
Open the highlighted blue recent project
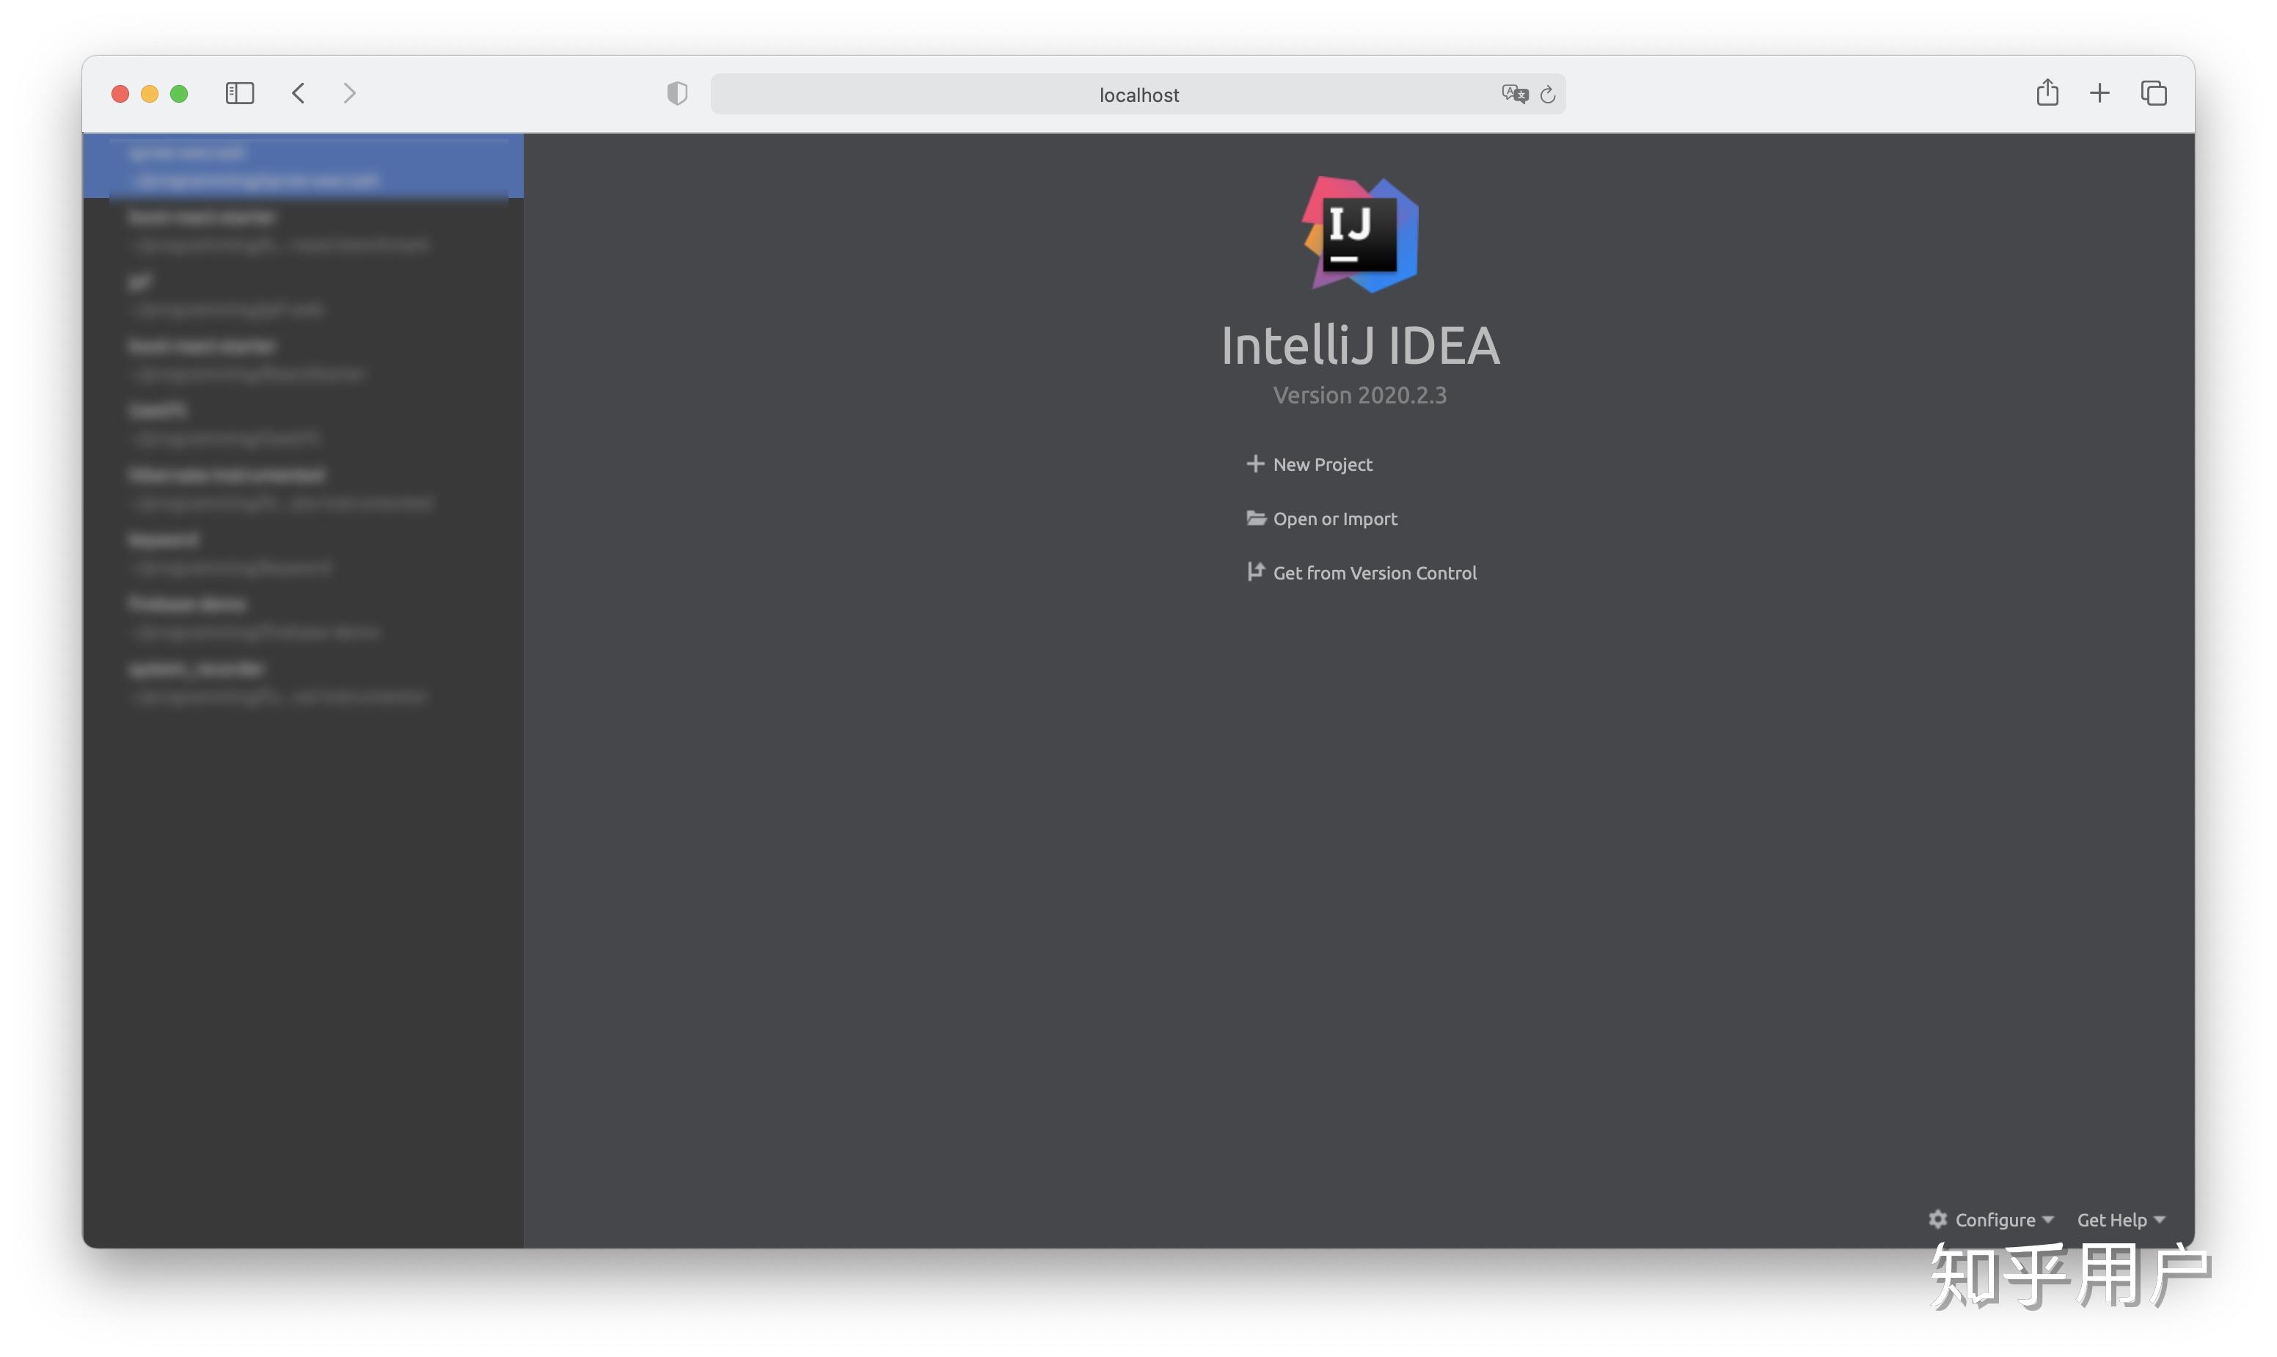[304, 166]
